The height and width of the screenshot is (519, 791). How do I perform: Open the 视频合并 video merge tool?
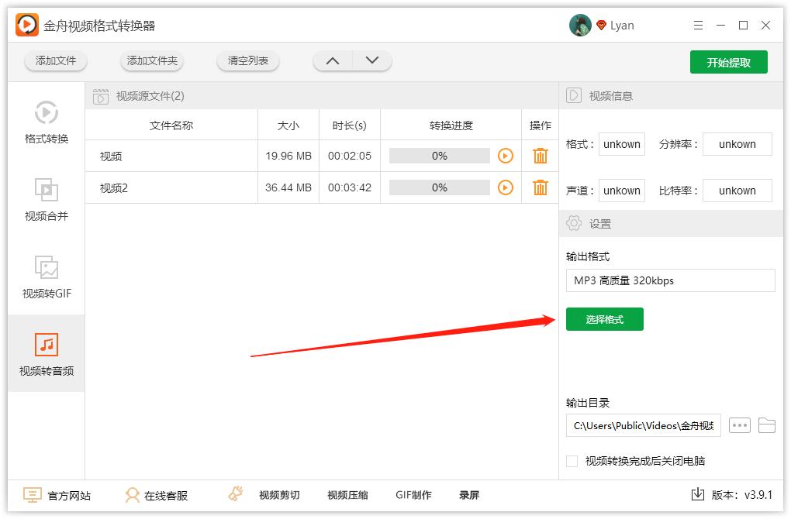click(46, 198)
